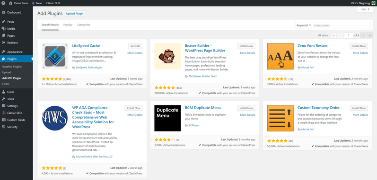Go to Installed Plugins submenu
377x180 pixels.
pyautogui.click(x=12, y=67)
